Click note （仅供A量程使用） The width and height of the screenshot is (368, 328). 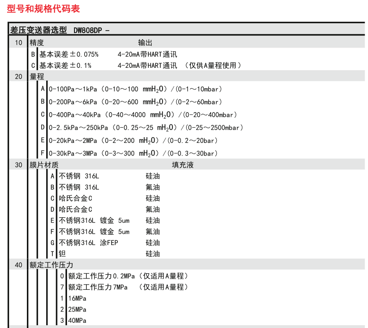212,66
